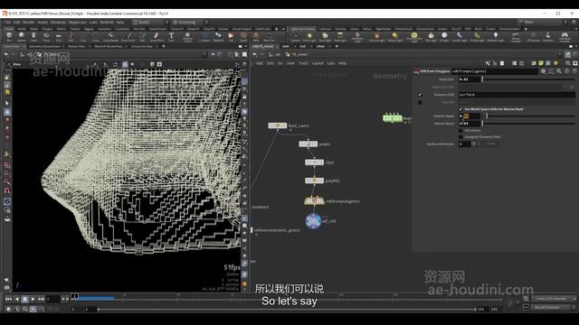The image size is (579, 325).
Task: Open the Main take dropdown
Action: pyautogui.click(x=543, y=22)
